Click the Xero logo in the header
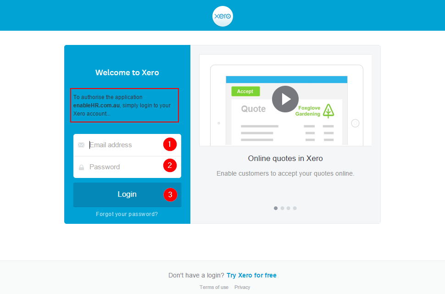Screen dimensions: 445x294 [222, 16]
